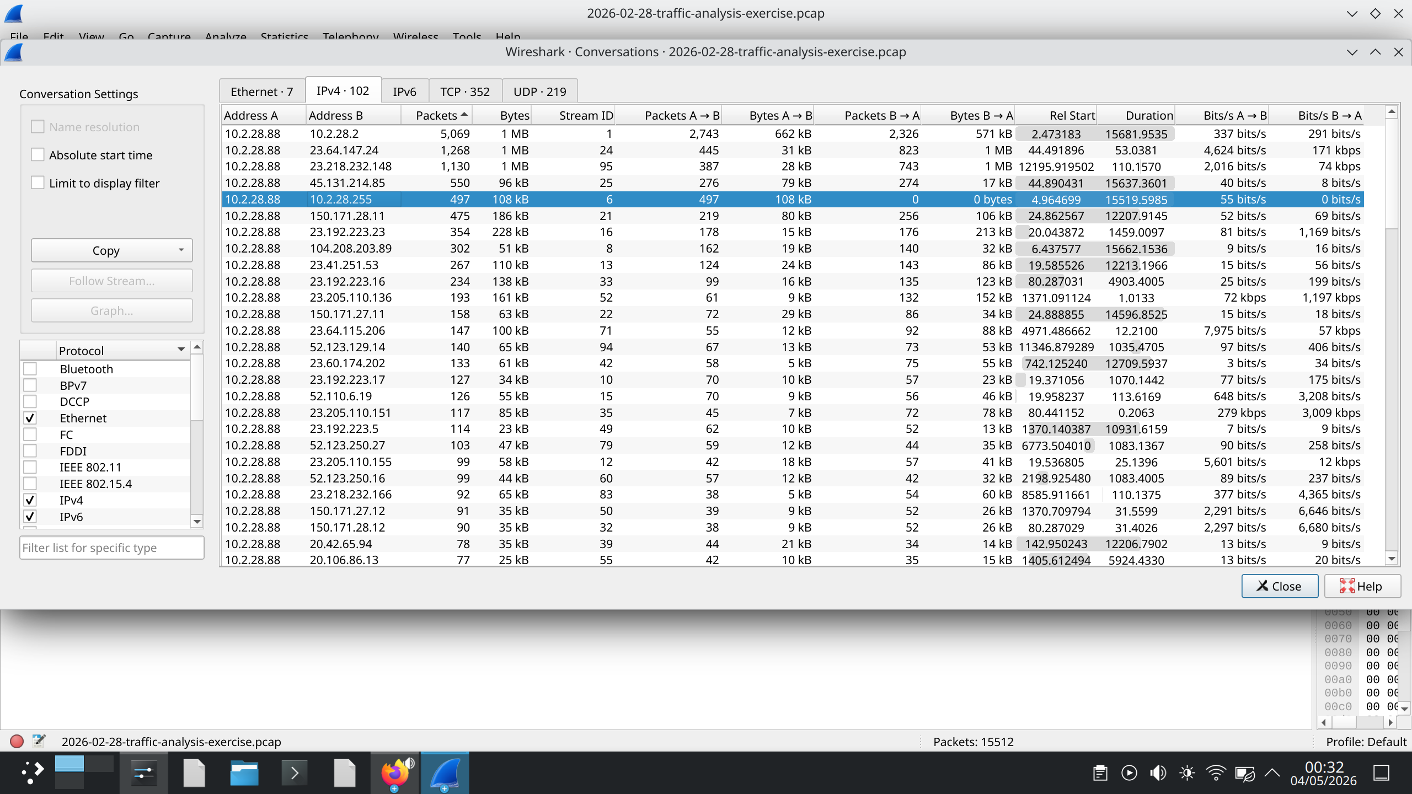Check the Bluetooth protocol checkbox

pyautogui.click(x=30, y=369)
